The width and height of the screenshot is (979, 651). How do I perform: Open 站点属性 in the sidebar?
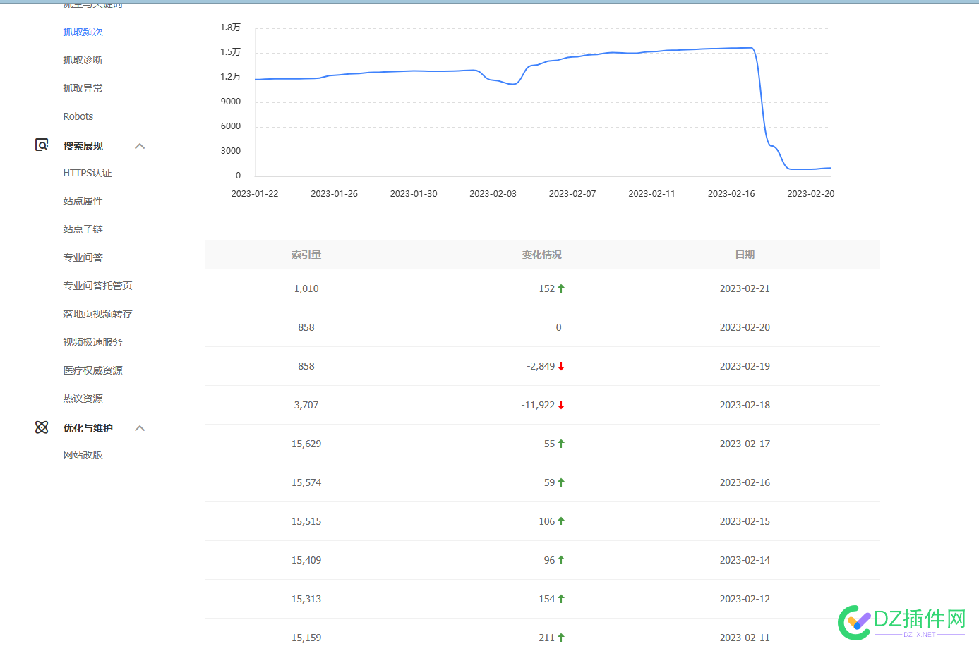point(83,201)
